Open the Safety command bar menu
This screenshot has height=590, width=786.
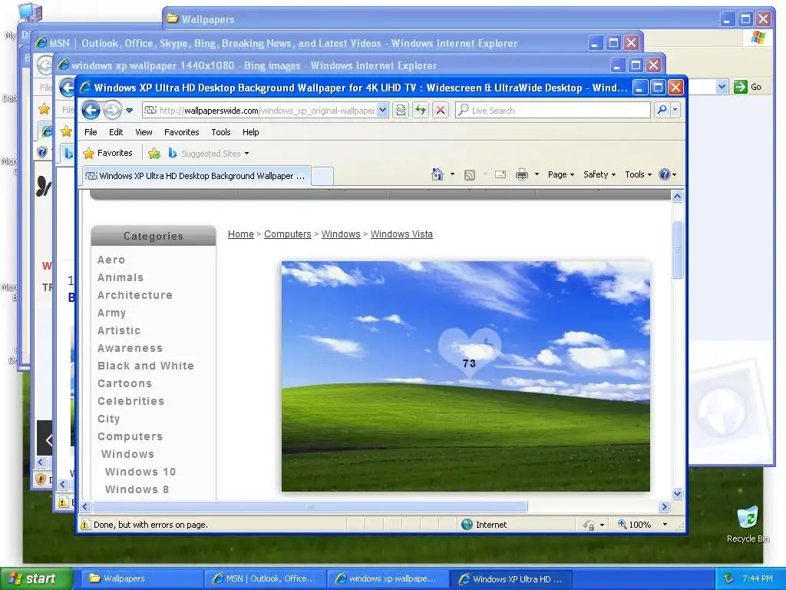[x=599, y=174]
